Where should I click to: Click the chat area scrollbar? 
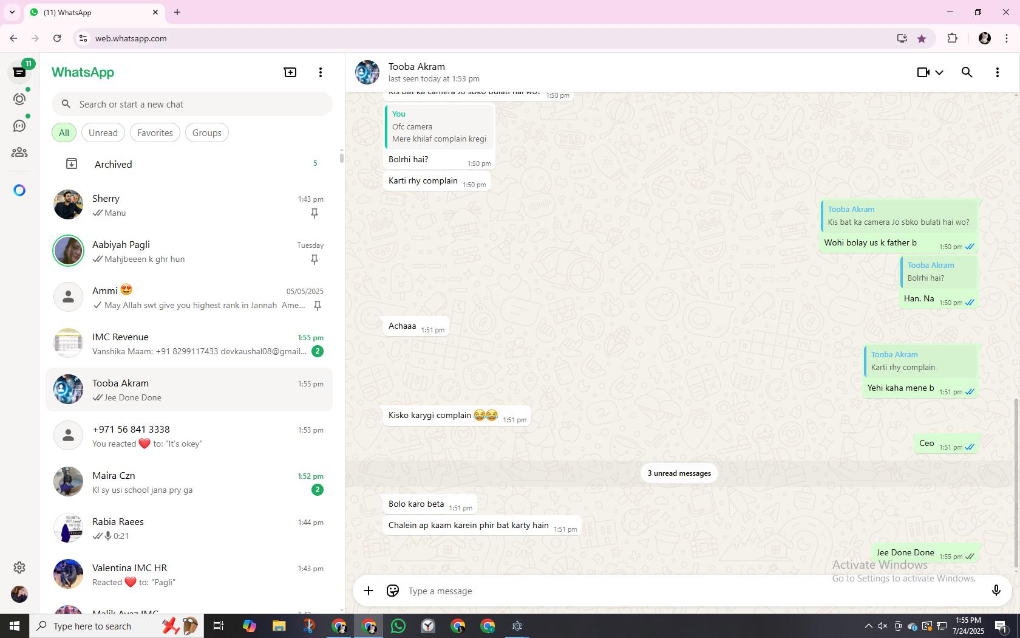click(1016, 484)
